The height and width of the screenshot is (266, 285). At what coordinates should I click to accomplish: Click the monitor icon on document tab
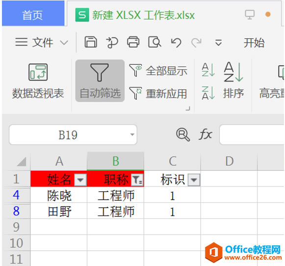(250, 14)
